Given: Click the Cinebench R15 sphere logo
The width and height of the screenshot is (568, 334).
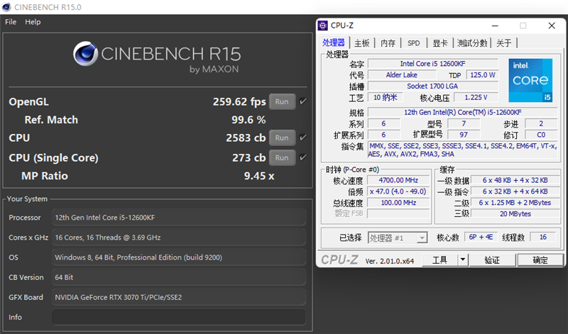Looking at the screenshot, I should [x=85, y=54].
